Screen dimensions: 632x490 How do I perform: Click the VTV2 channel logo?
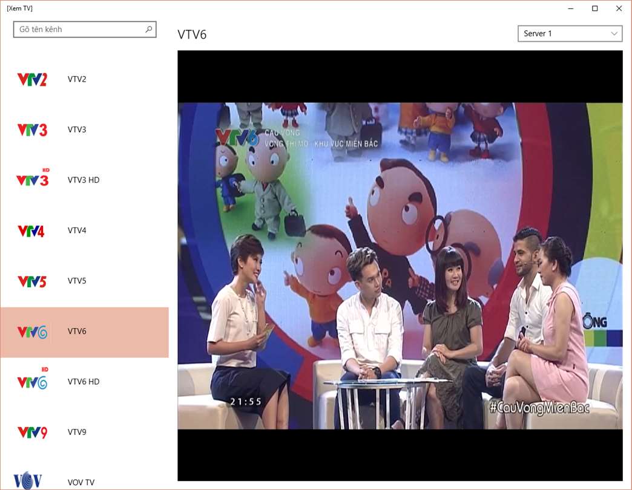(32, 79)
